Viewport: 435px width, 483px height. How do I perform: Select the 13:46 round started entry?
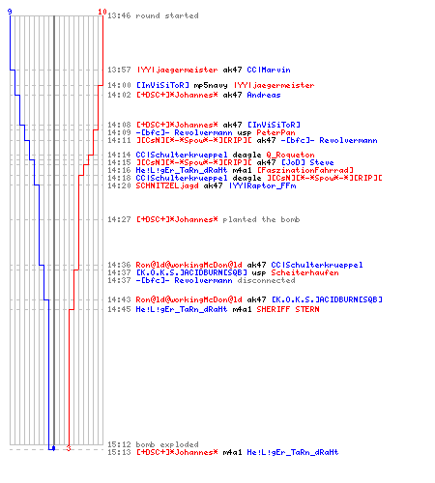pos(153,15)
